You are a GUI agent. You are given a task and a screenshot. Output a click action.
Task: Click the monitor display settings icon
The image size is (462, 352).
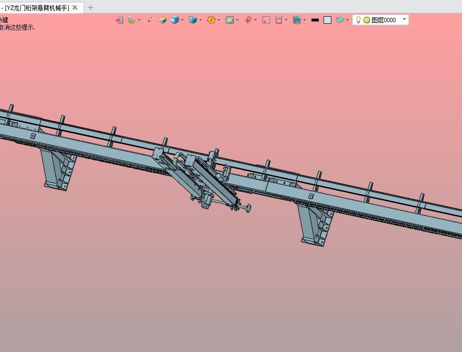pyautogui.click(x=297, y=20)
